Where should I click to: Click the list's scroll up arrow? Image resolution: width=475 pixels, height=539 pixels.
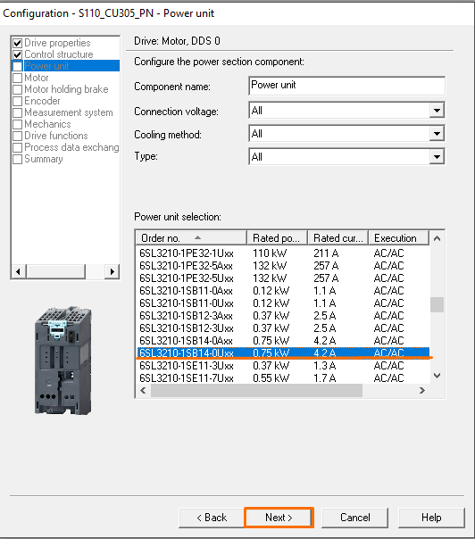click(x=437, y=238)
